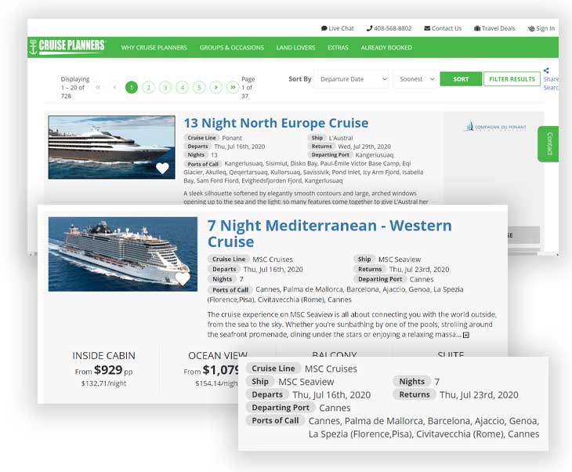Open Land Lovers menu

[295, 48]
